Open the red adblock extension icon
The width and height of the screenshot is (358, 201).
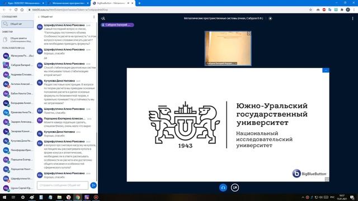[x=324, y=10]
